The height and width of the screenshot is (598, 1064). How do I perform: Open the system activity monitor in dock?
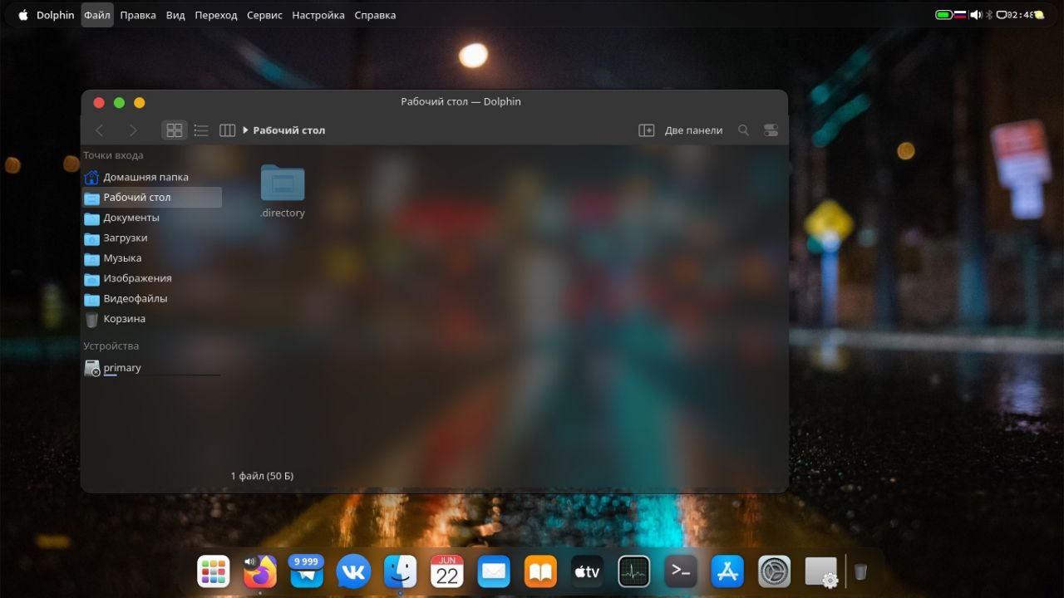coord(634,571)
